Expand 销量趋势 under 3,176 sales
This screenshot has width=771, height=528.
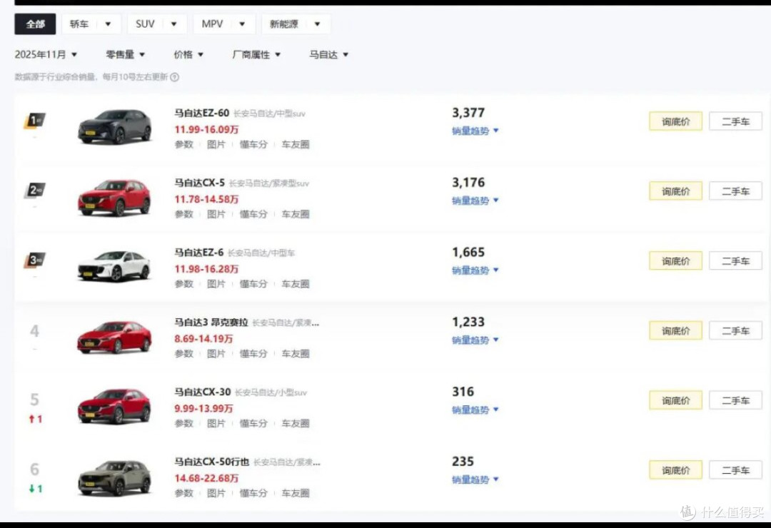[475, 200]
